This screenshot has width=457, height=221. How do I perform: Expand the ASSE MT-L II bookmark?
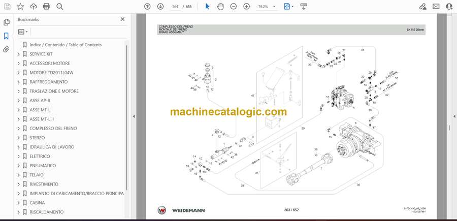pyautogui.click(x=19, y=119)
